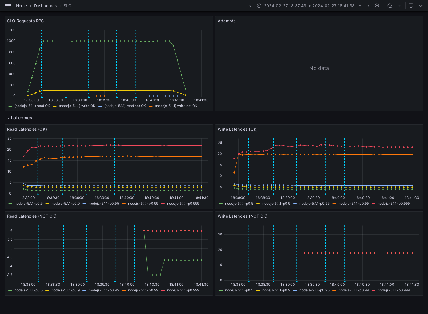Viewport: 428px width, 314px height.
Task: Toggle the (nodejs-5.1.1) write not OK series
Action: pyautogui.click(x=176, y=106)
